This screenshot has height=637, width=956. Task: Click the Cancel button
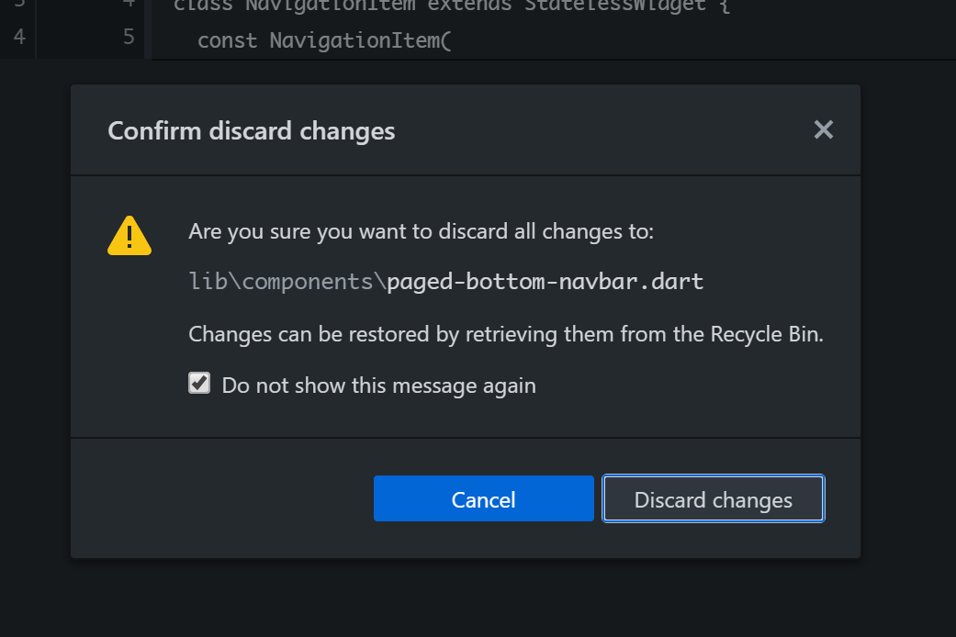(484, 498)
